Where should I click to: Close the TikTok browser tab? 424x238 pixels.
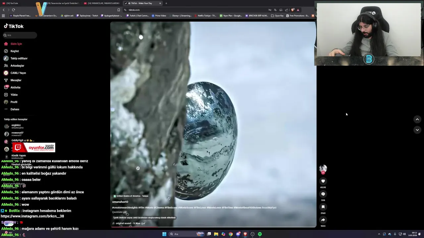pyautogui.click(x=160, y=3)
